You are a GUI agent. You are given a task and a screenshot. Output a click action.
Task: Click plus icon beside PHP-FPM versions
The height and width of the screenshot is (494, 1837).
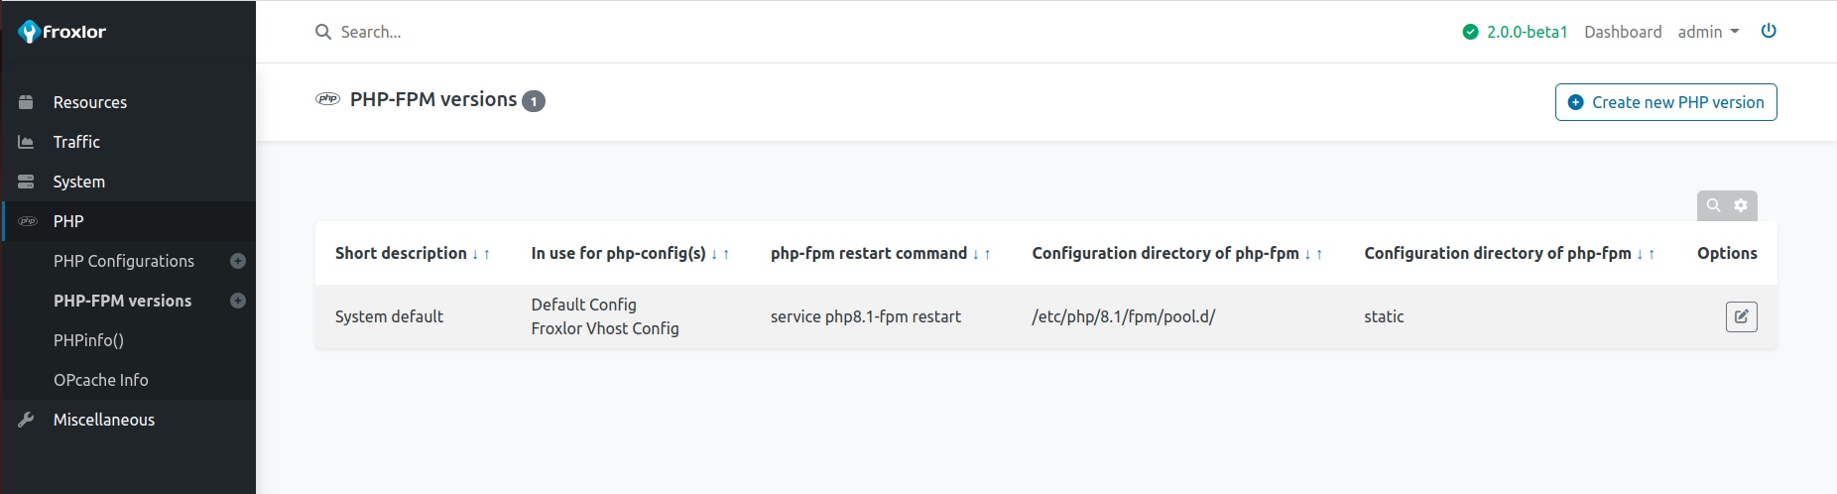click(x=238, y=301)
